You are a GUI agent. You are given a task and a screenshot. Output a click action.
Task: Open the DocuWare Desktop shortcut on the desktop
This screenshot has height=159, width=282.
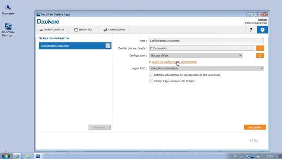(x=8, y=30)
